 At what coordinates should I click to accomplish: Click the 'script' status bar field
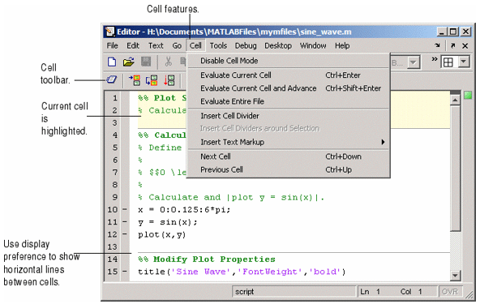[294, 292]
